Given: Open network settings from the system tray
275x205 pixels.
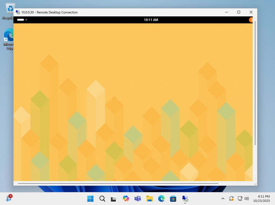Looking at the screenshot, I should pyautogui.click(x=239, y=199).
